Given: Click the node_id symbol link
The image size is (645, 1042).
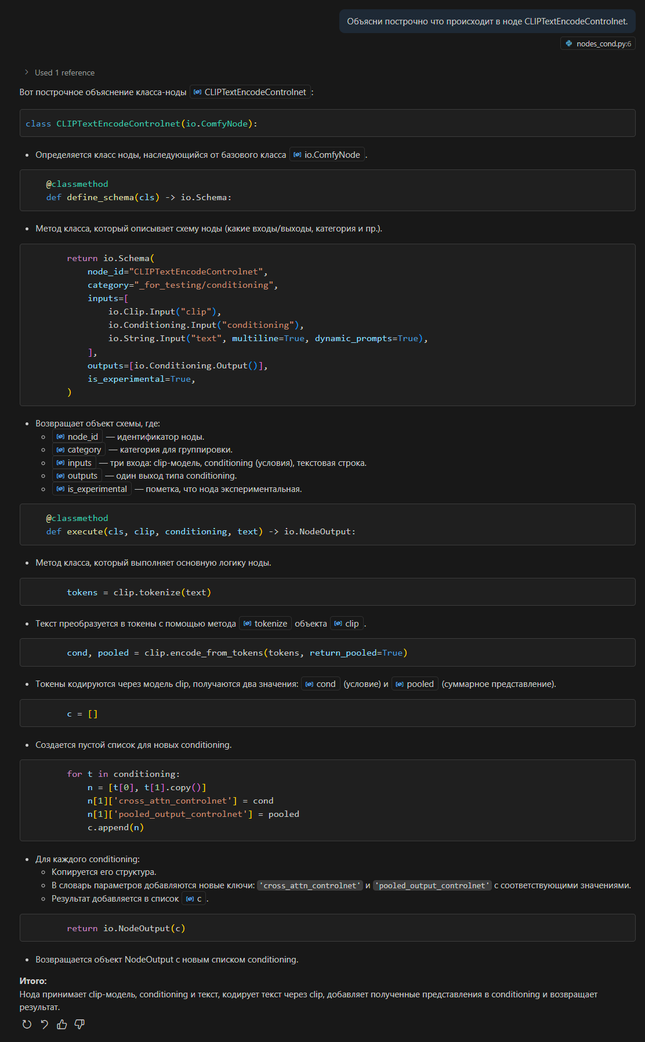Looking at the screenshot, I should click(77, 437).
